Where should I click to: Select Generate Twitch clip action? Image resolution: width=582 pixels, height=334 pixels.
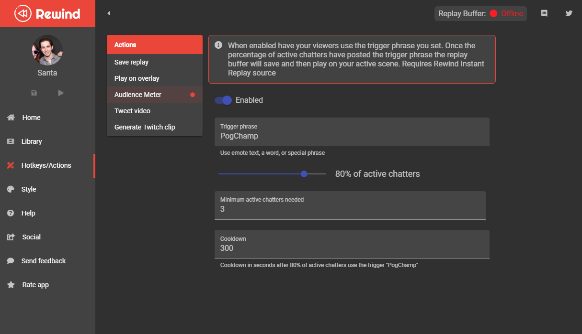[x=155, y=127]
